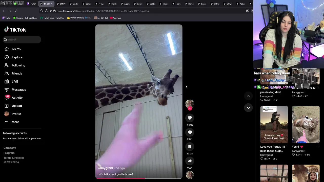
Task: Click the download icon in the browser toolbar
Action: click(x=248, y=11)
